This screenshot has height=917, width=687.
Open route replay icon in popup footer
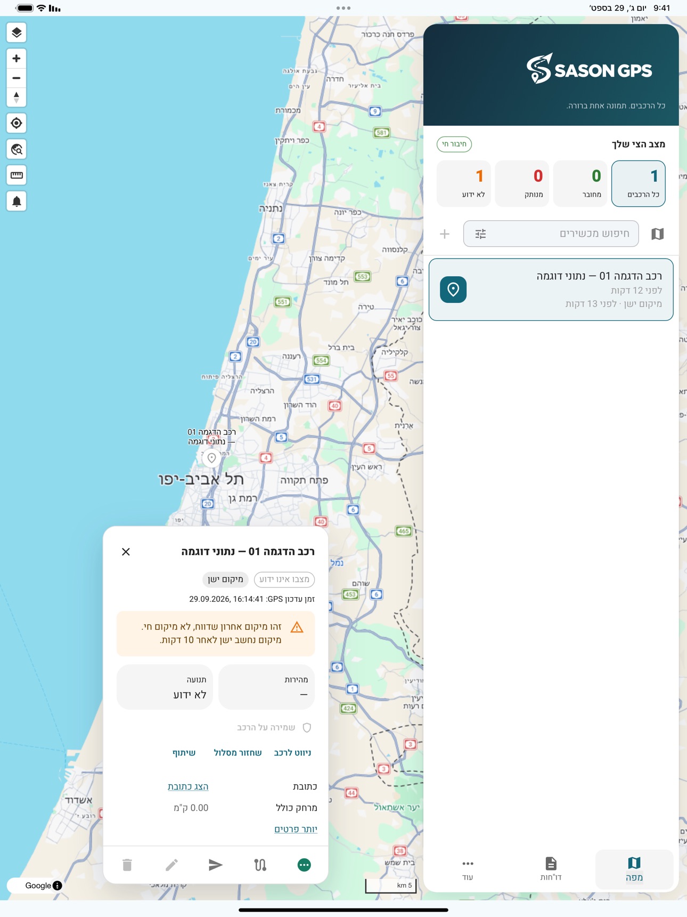point(260,865)
